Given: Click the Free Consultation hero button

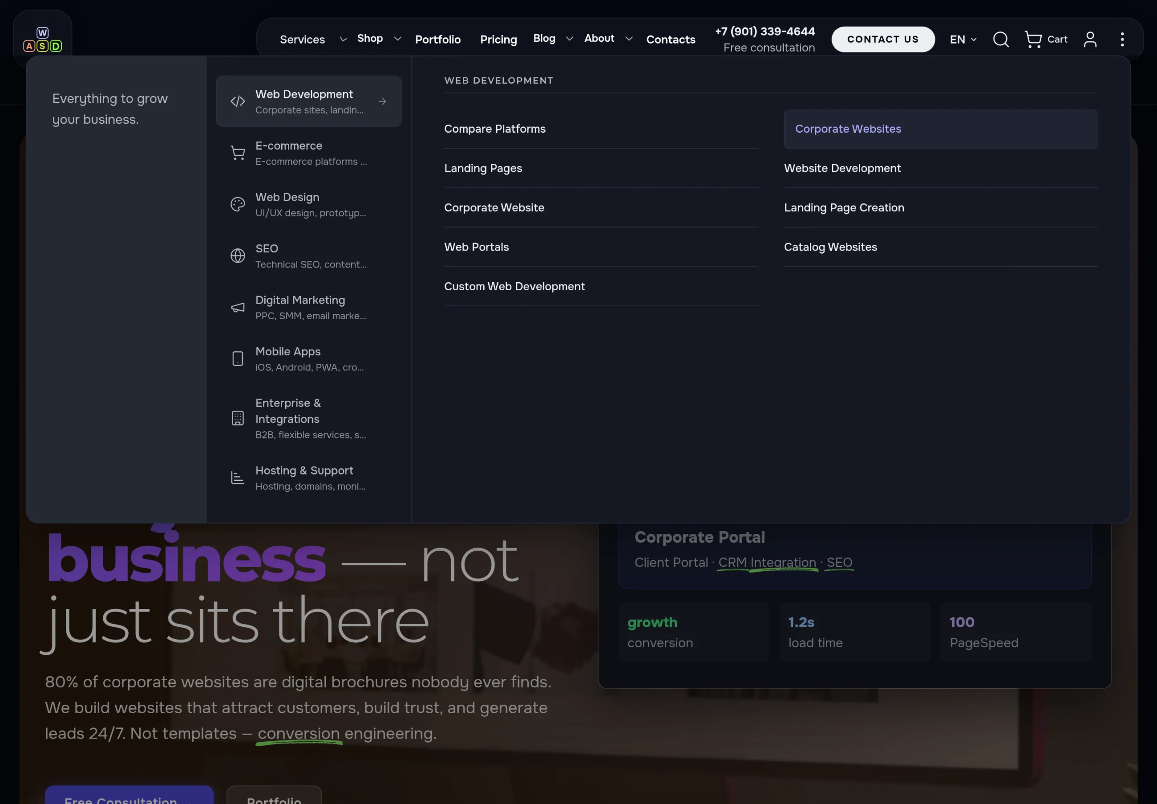Looking at the screenshot, I should tap(129, 794).
